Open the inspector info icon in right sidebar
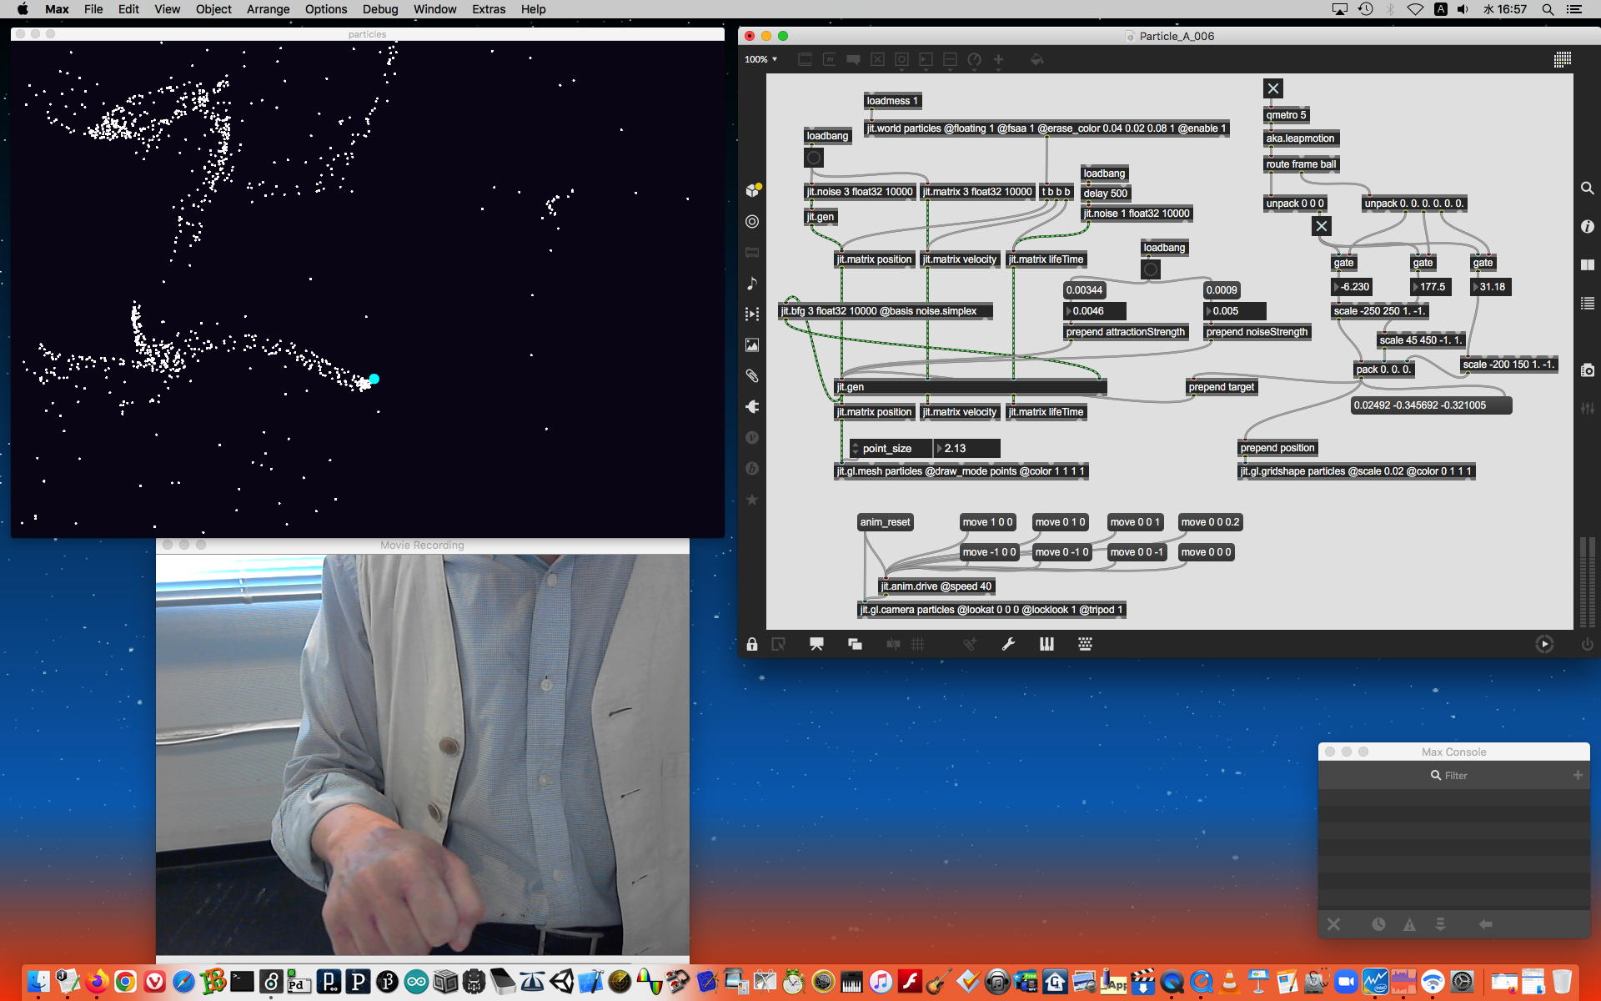Screen dimensions: 1601x1001 [1587, 227]
